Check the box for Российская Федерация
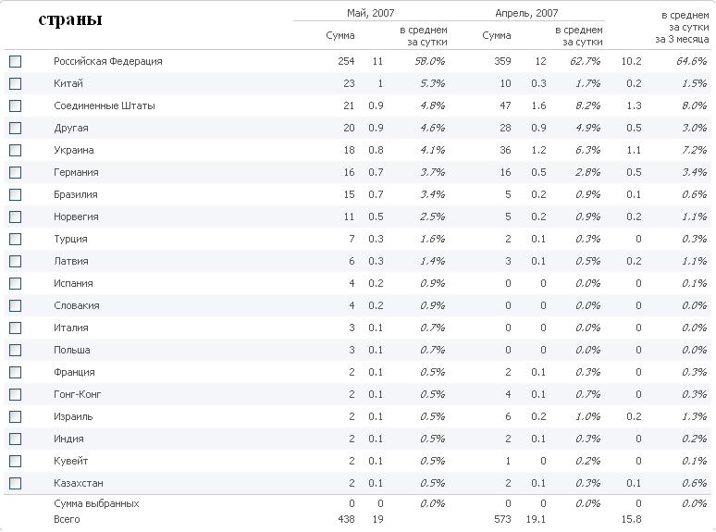Image resolution: width=716 pixels, height=532 pixels. [15, 61]
